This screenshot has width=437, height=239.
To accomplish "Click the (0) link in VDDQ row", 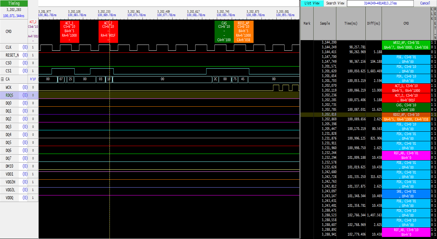I will pos(25,198).
